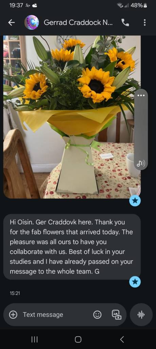Select the message from Ger Craddovk
Viewport: 156px width, 349px height.
coord(72,247)
